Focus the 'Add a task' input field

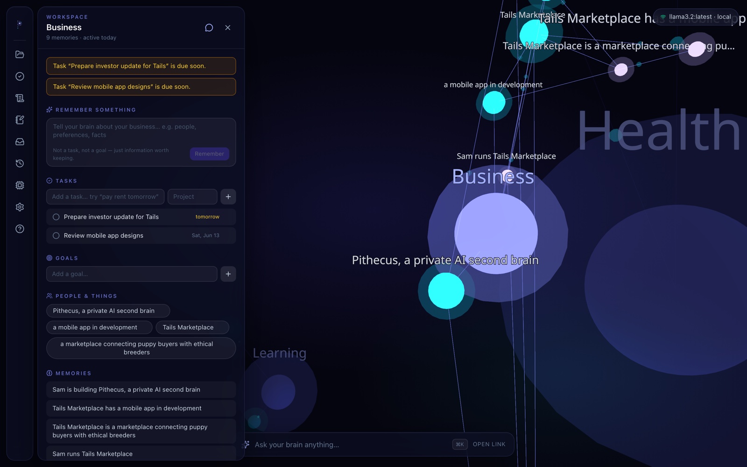[x=105, y=197]
